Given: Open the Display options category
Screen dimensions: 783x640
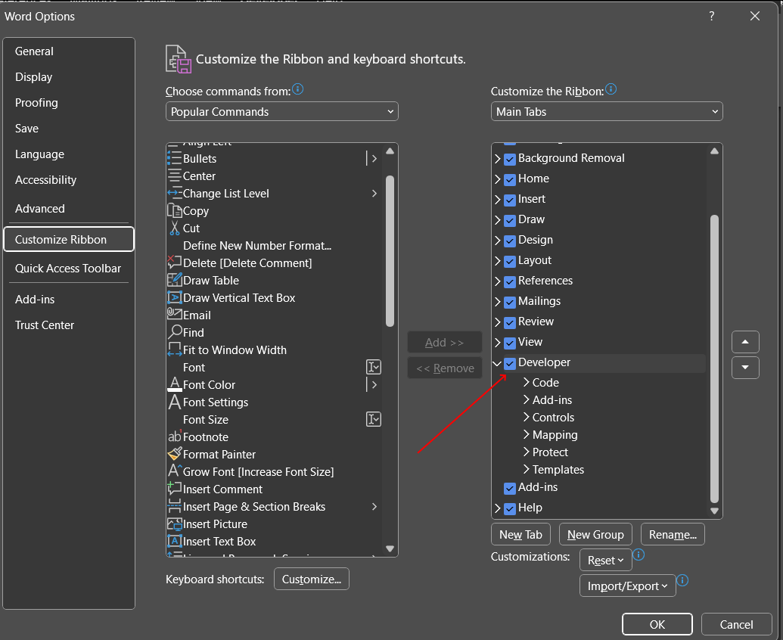Looking at the screenshot, I should pyautogui.click(x=69, y=77).
